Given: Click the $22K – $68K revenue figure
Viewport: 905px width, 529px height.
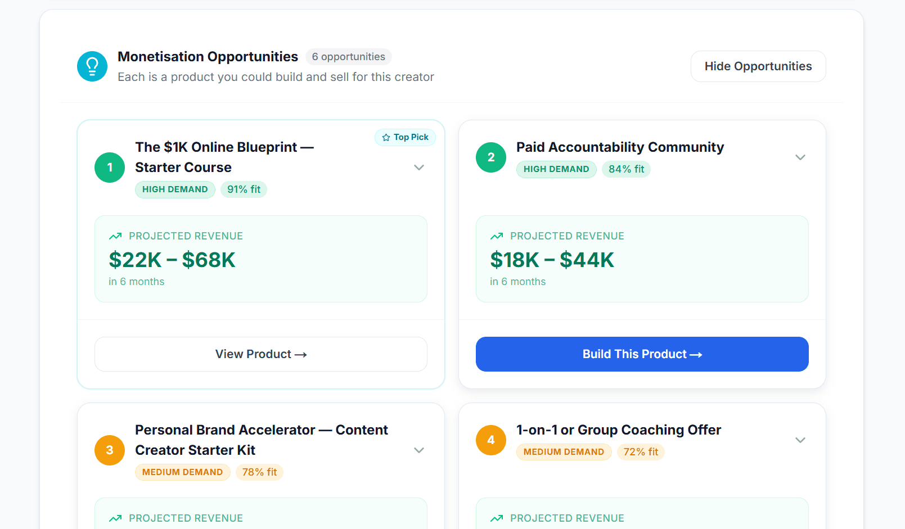Looking at the screenshot, I should pos(172,260).
